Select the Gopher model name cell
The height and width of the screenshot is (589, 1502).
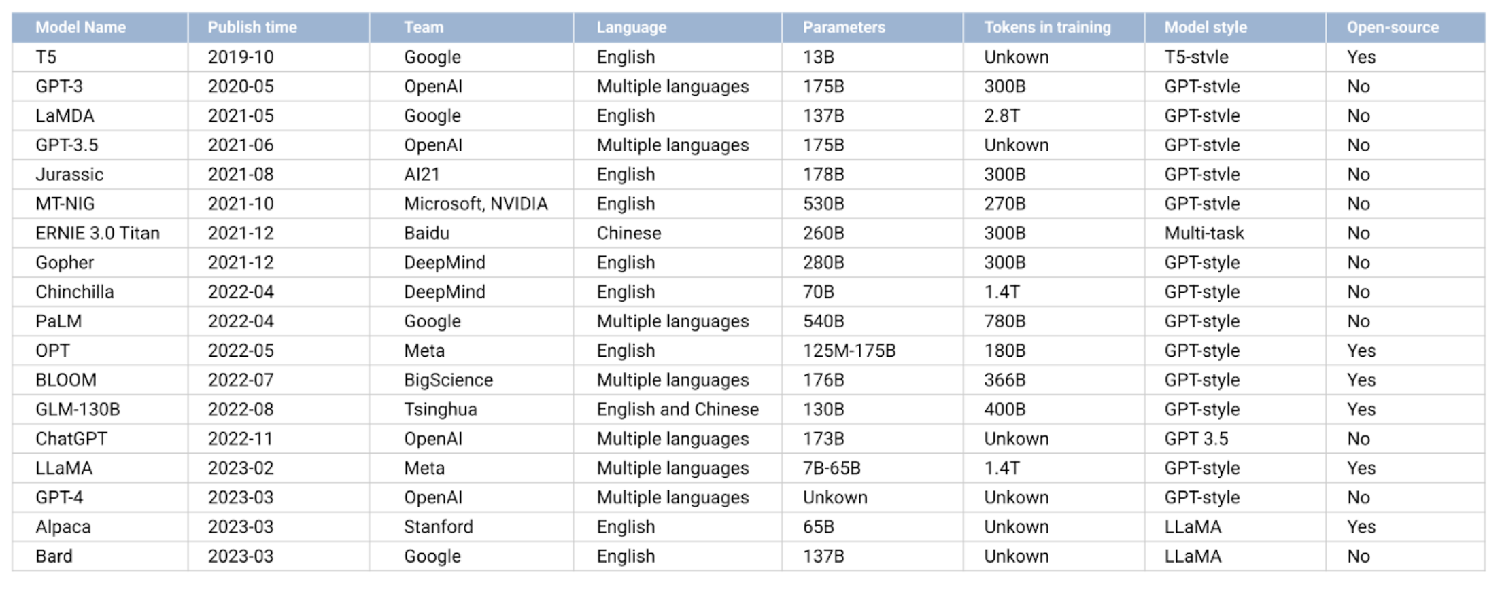(x=100, y=262)
